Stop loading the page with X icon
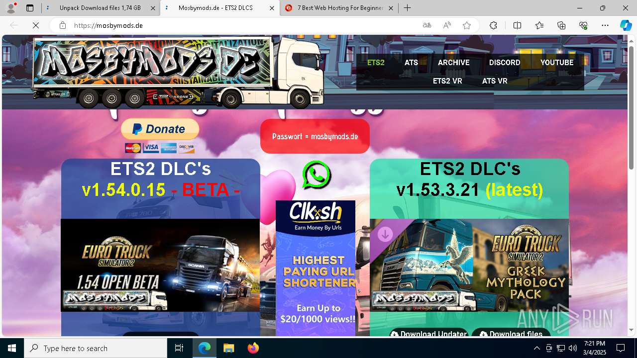This screenshot has width=637, height=358. 36,25
